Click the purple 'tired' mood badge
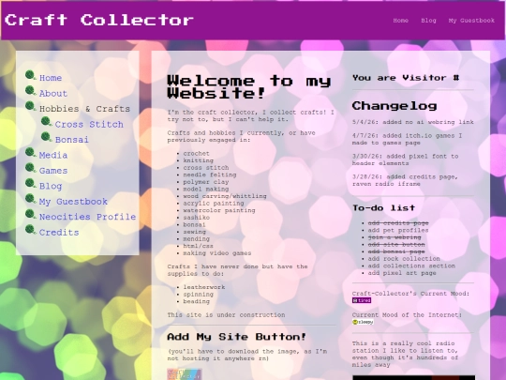Screen dimensions: 506x380 coord(362,300)
